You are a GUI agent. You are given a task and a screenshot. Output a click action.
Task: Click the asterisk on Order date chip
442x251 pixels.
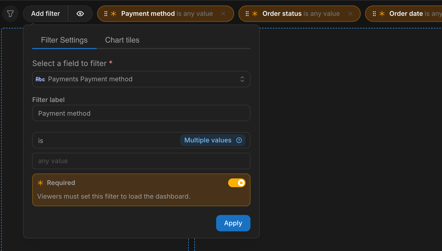click(x=382, y=14)
